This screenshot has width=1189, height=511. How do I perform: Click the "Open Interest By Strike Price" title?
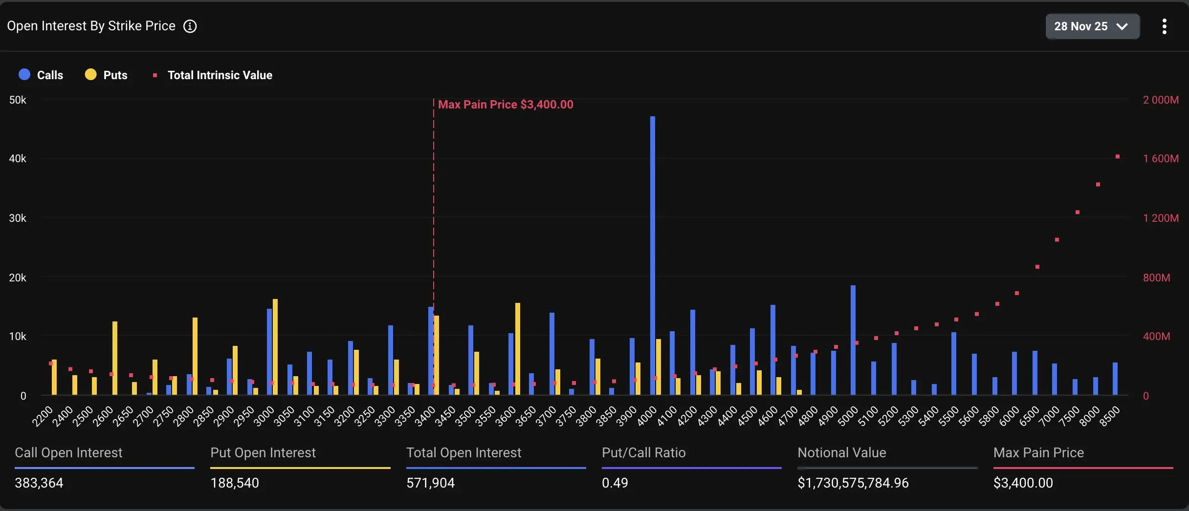click(x=91, y=26)
